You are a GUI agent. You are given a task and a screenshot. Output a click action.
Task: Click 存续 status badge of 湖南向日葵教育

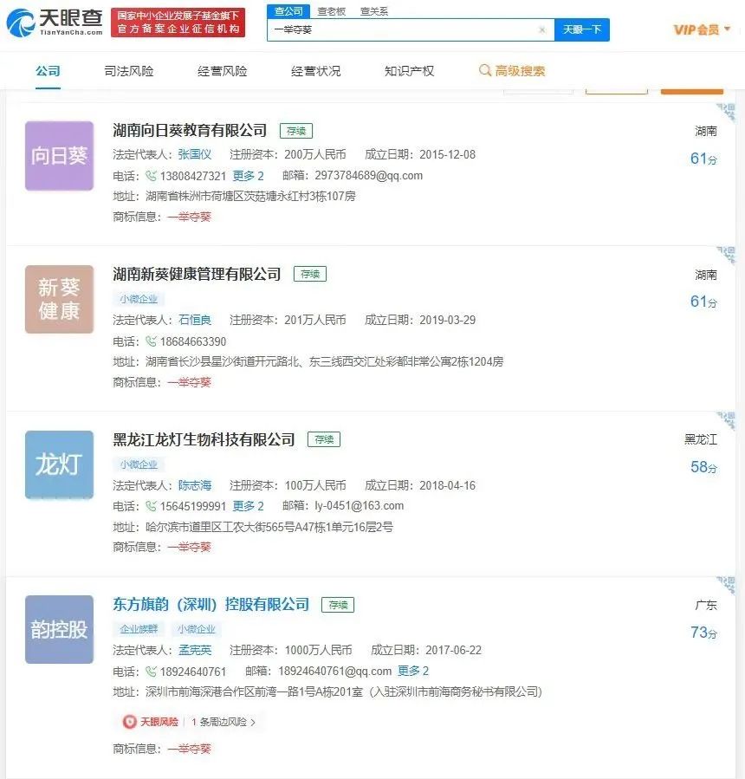tap(296, 131)
